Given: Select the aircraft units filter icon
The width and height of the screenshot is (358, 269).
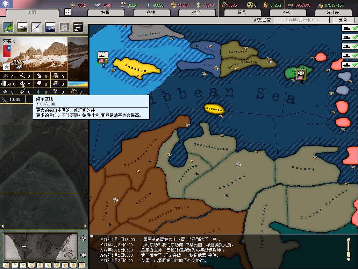Looking at the screenshot, I should tap(36, 27).
